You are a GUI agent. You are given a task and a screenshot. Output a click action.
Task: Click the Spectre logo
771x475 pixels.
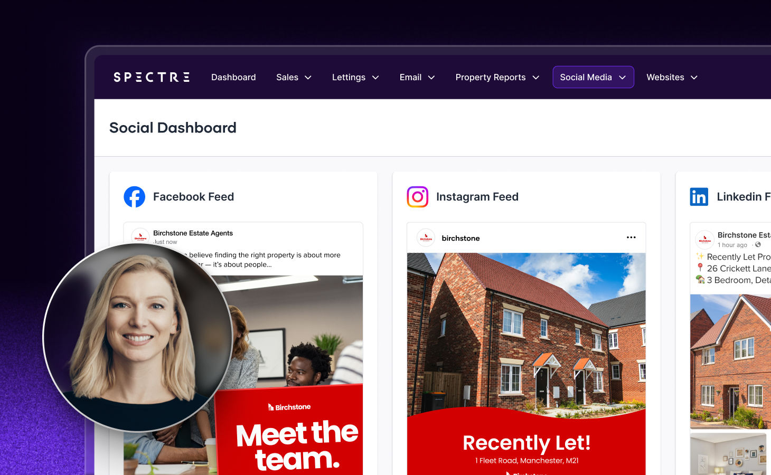[x=152, y=77]
